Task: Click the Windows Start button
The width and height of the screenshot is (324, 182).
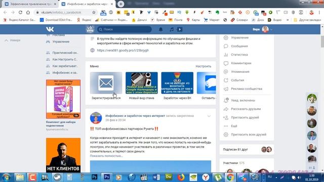Action: pos(6,177)
